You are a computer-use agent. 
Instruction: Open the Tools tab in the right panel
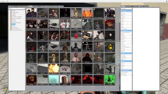pos(123,6)
